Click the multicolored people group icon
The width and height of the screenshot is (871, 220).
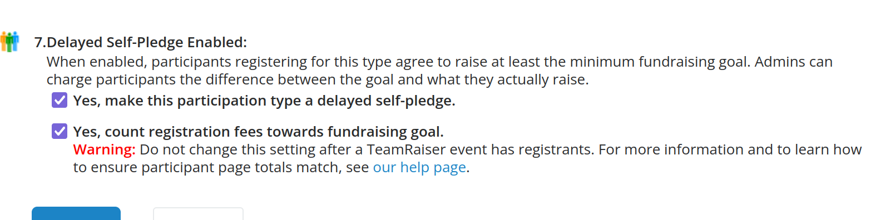point(9,42)
